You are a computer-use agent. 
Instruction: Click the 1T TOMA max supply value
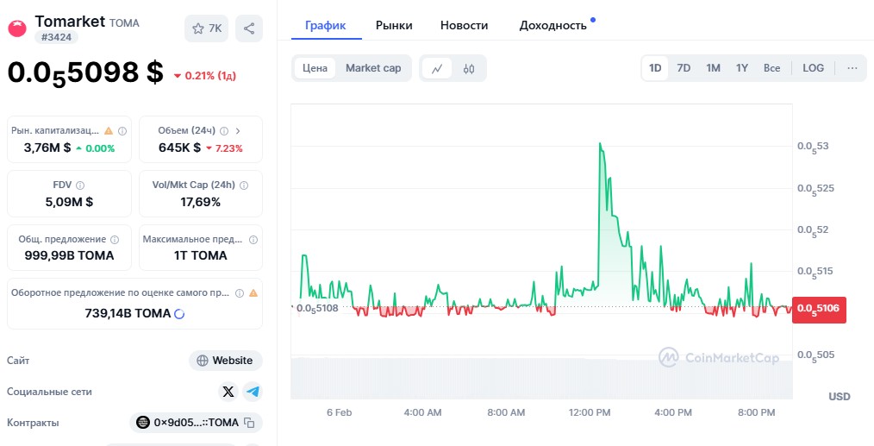(x=200, y=255)
